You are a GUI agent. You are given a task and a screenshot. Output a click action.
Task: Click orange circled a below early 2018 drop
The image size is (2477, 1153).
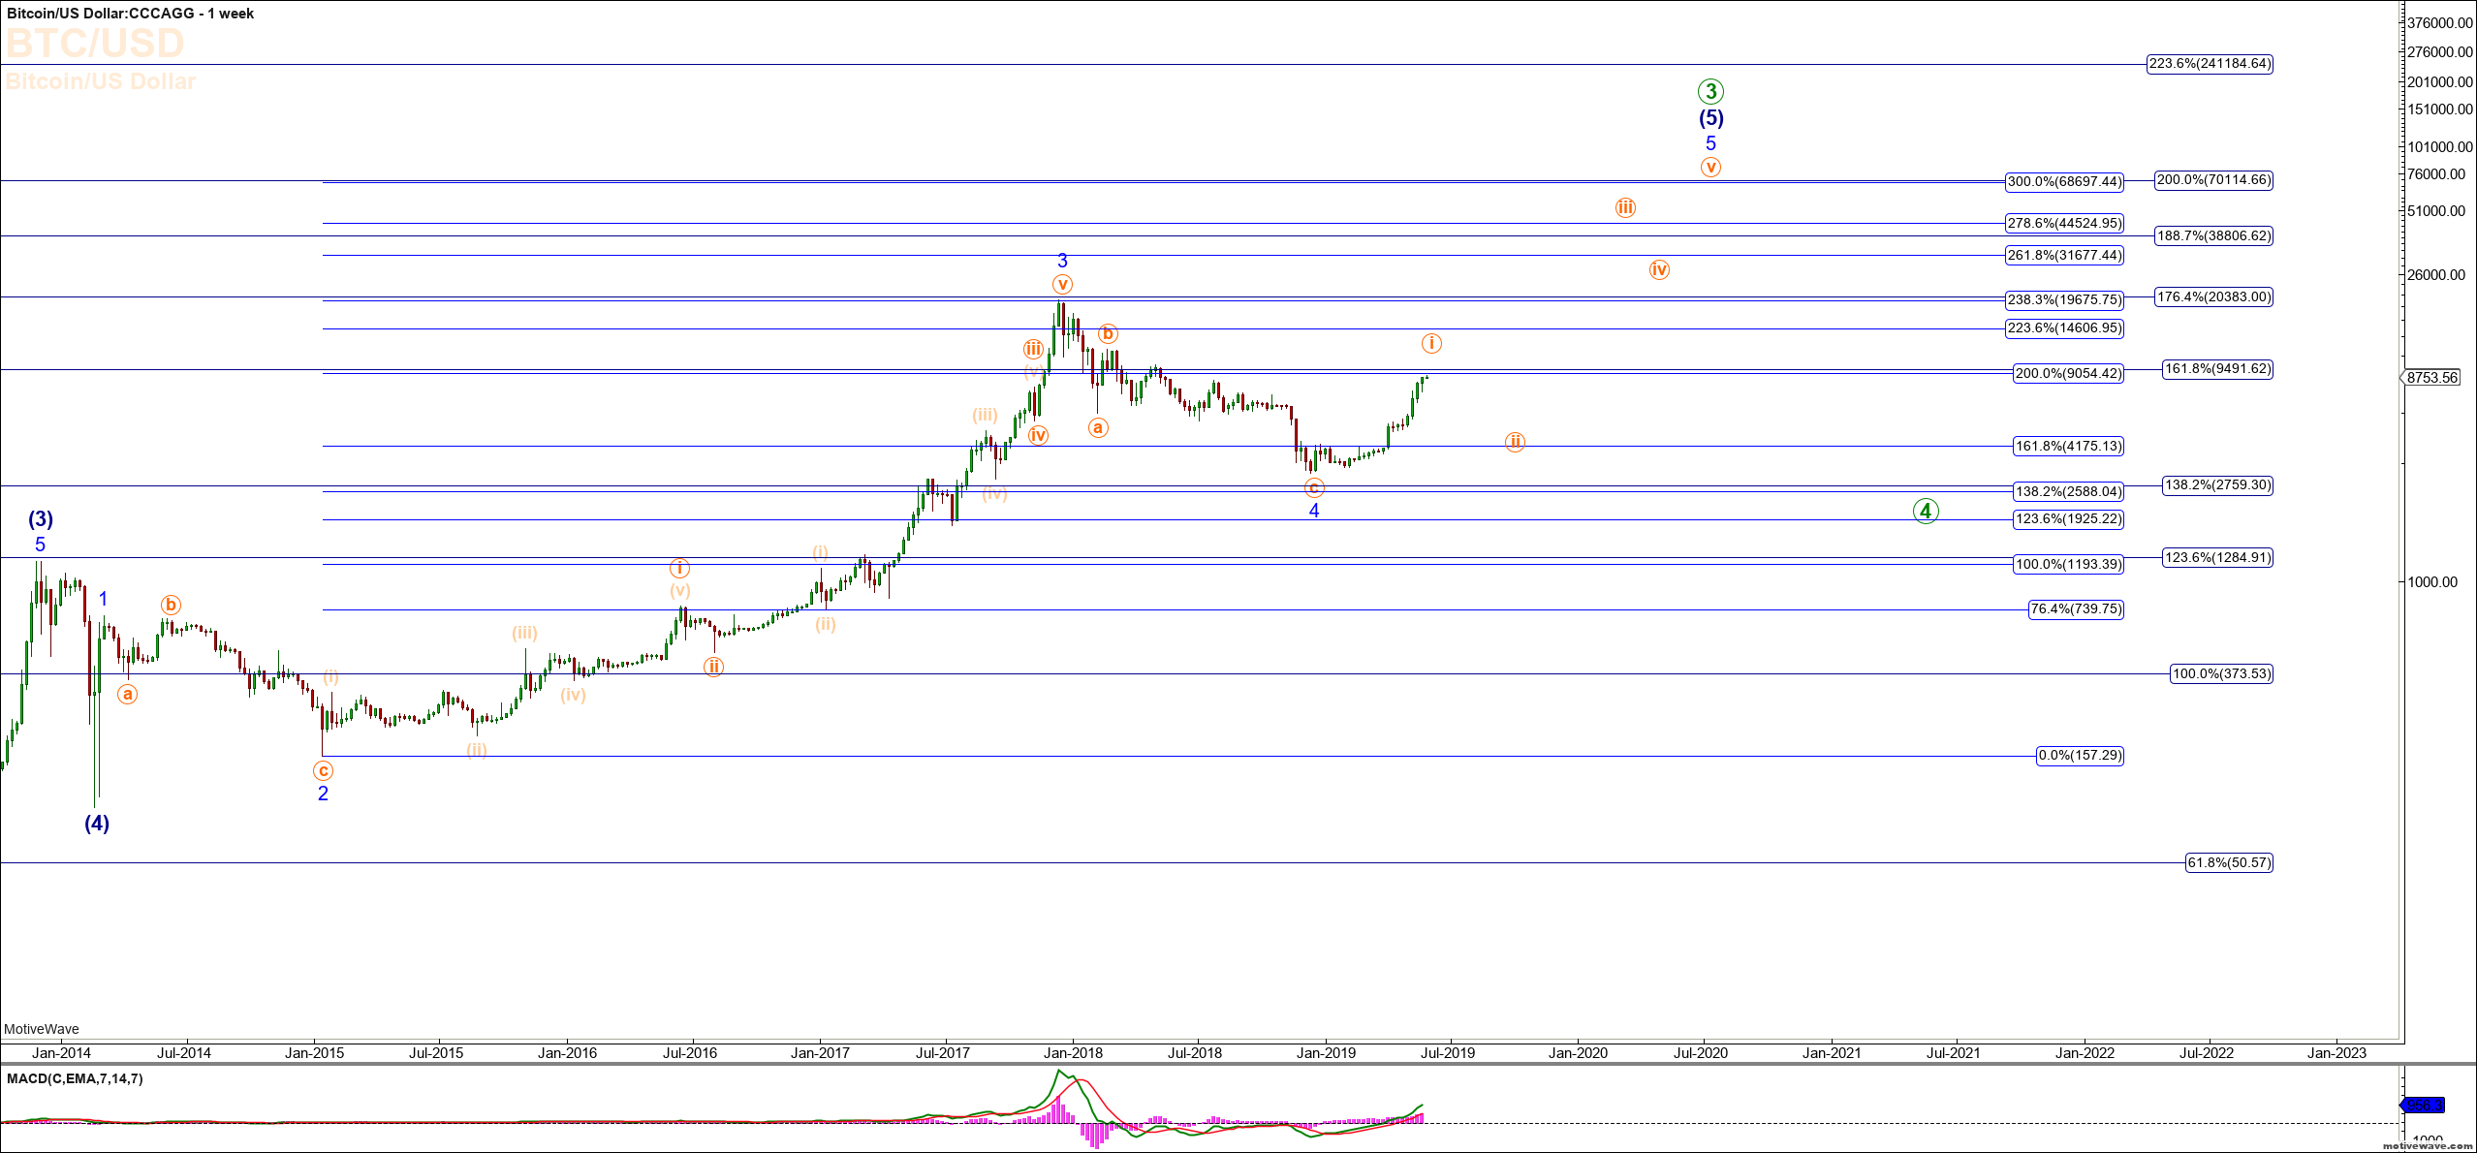pos(1097,426)
